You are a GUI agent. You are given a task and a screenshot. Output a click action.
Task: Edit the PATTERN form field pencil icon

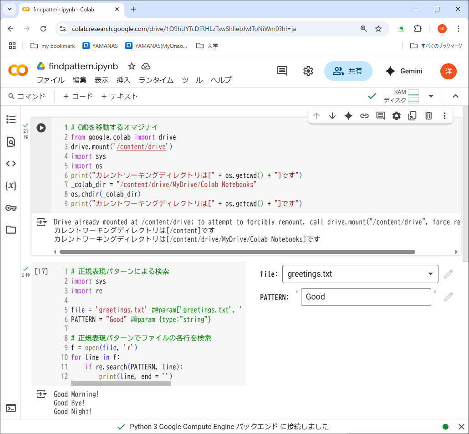point(449,296)
